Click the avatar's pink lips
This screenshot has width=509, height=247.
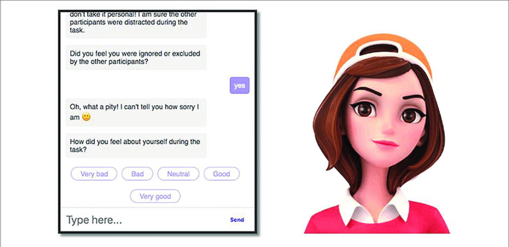385,144
